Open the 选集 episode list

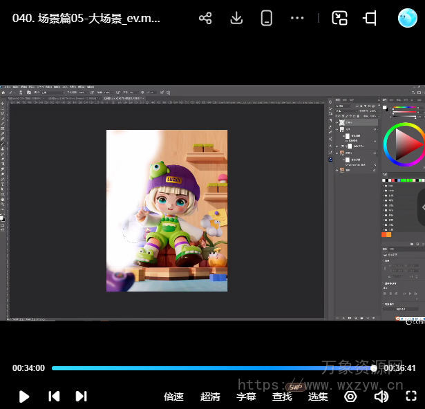(318, 397)
